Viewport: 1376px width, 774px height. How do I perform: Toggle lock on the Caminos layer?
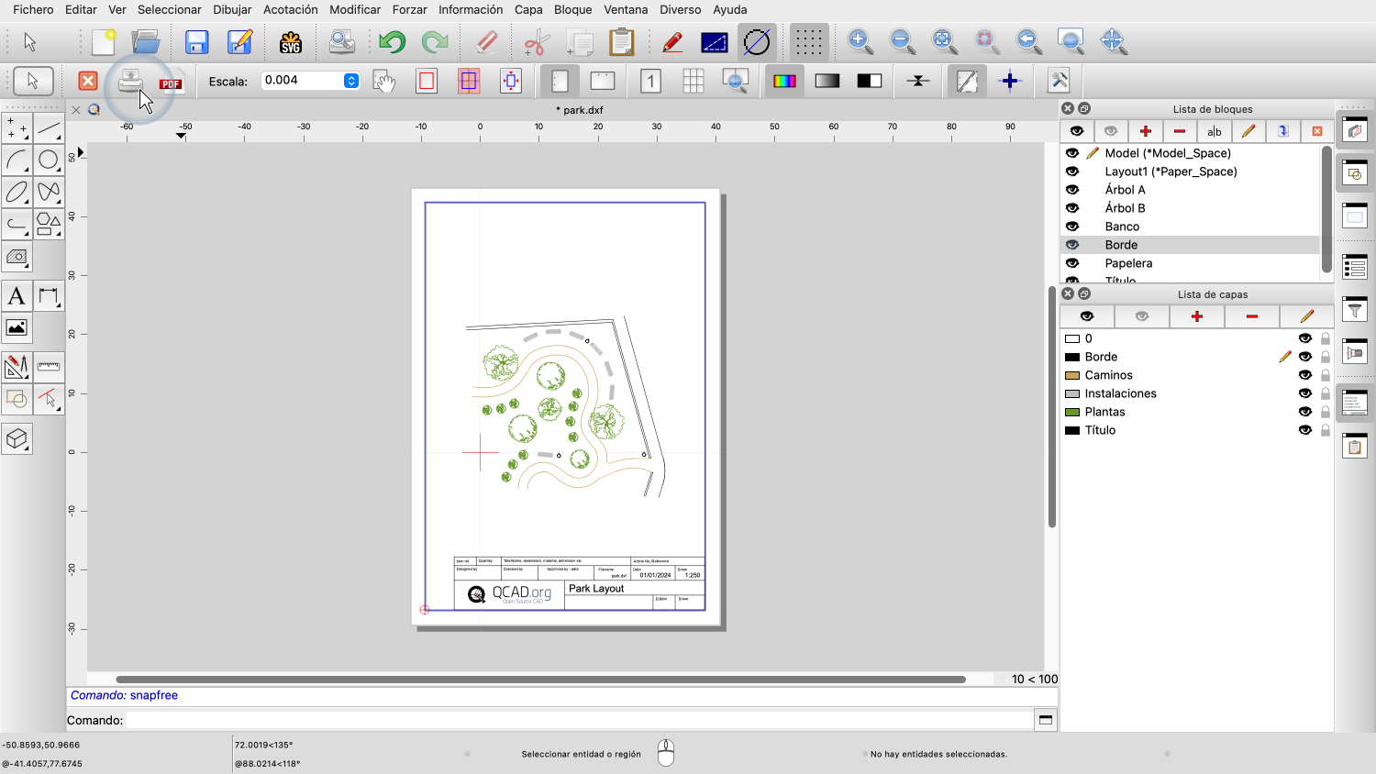click(1326, 375)
